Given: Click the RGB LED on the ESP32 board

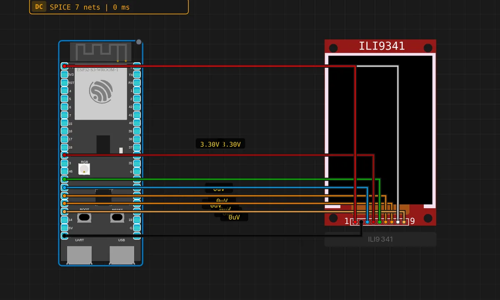Looking at the screenshot, I should pyautogui.click(x=84, y=170).
